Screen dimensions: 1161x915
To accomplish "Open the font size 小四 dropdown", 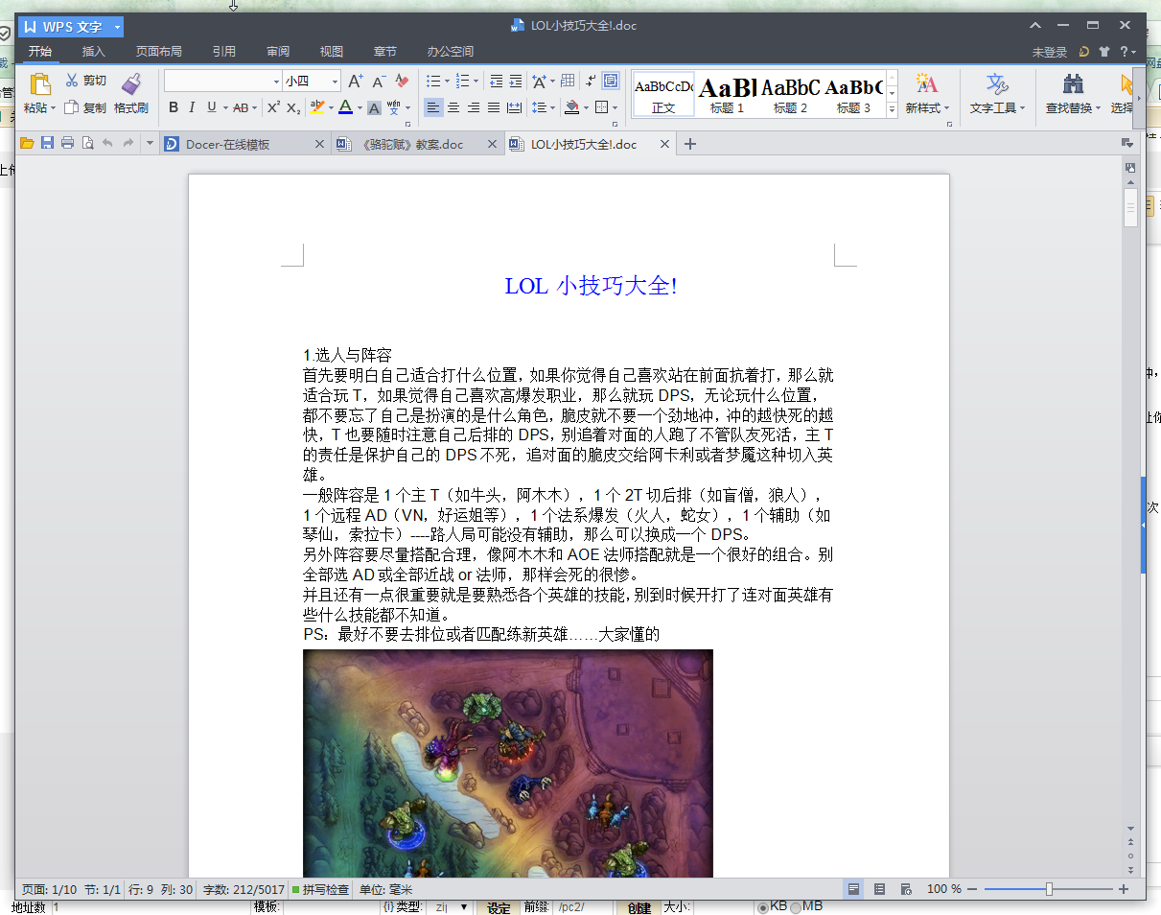I will 336,82.
